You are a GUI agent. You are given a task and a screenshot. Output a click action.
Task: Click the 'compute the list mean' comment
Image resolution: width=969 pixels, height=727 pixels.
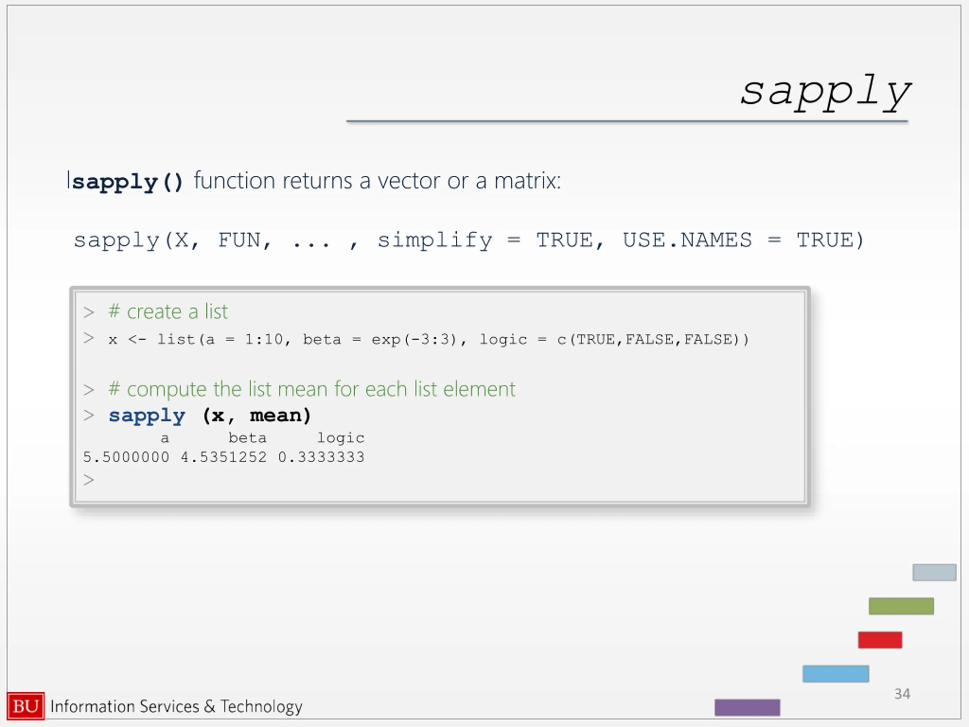click(312, 389)
